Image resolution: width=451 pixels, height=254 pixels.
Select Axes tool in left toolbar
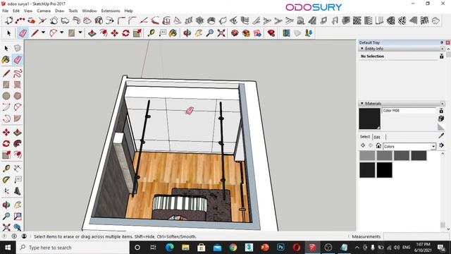[6, 191]
